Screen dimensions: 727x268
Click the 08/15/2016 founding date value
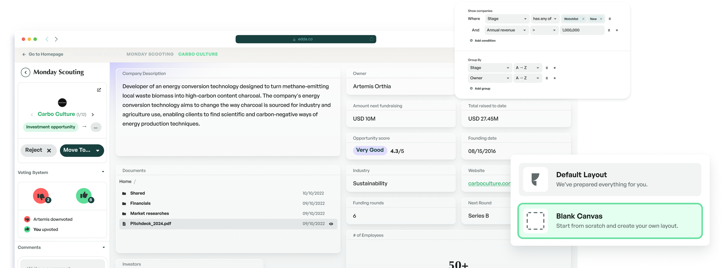pos(482,151)
